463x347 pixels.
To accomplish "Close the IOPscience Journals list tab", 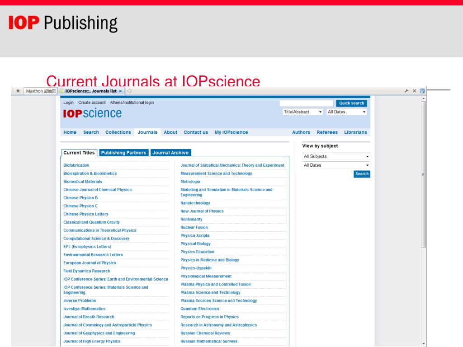I will 120,91.
